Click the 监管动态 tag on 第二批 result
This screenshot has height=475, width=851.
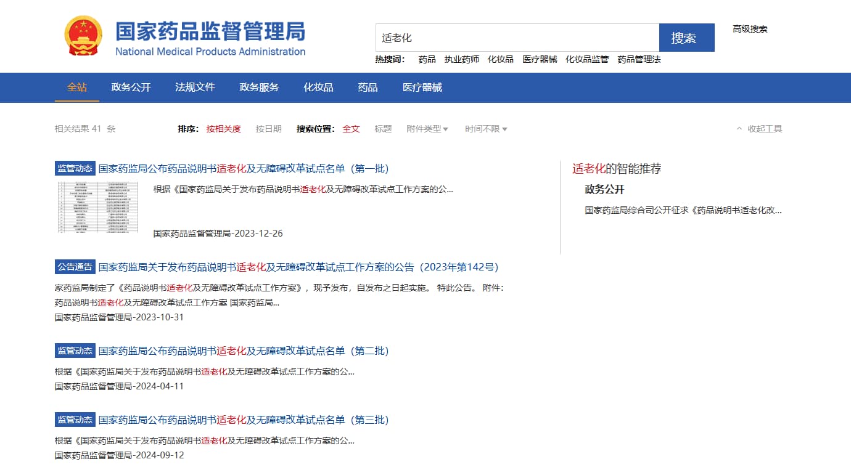click(x=75, y=351)
